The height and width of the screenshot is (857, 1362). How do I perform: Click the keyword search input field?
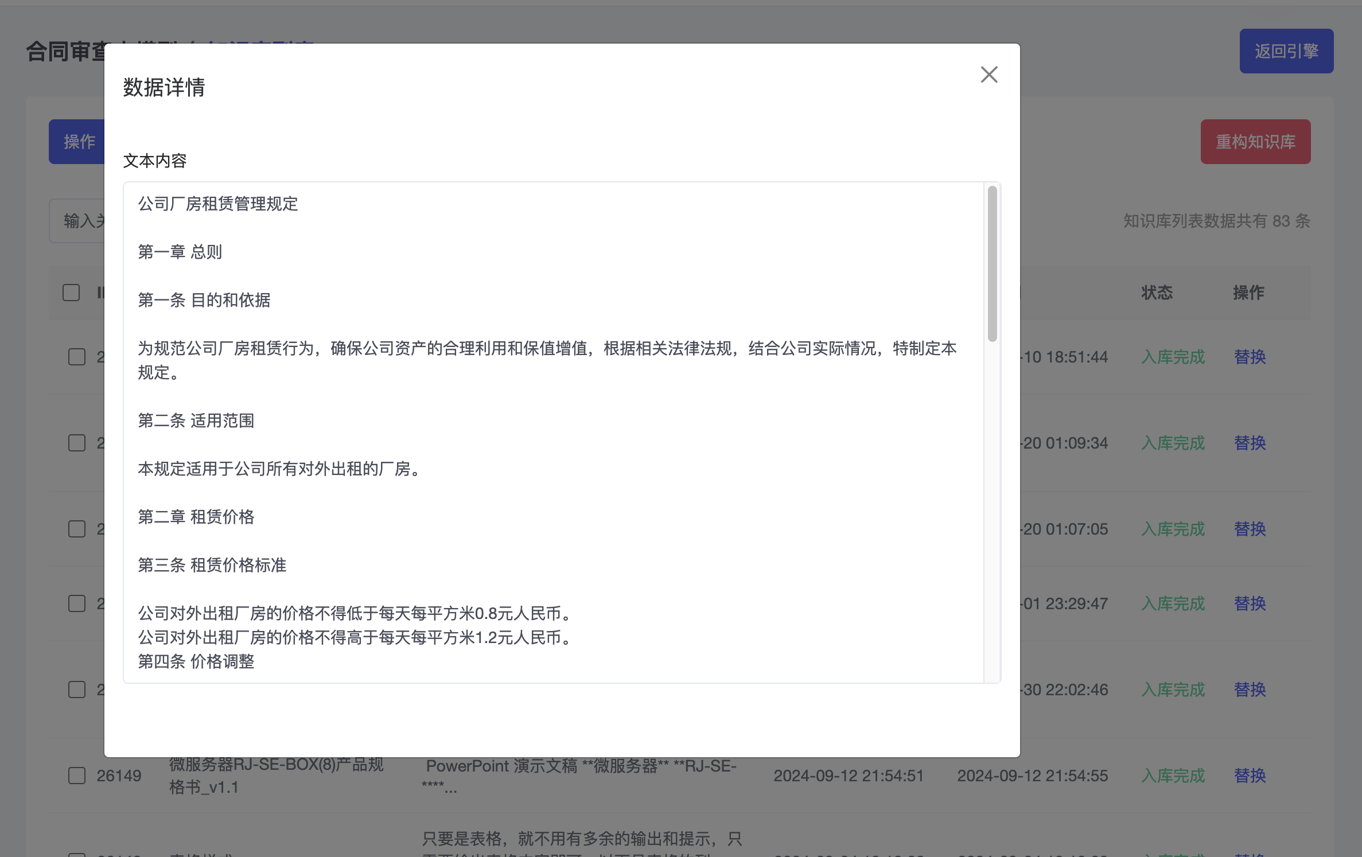point(80,221)
